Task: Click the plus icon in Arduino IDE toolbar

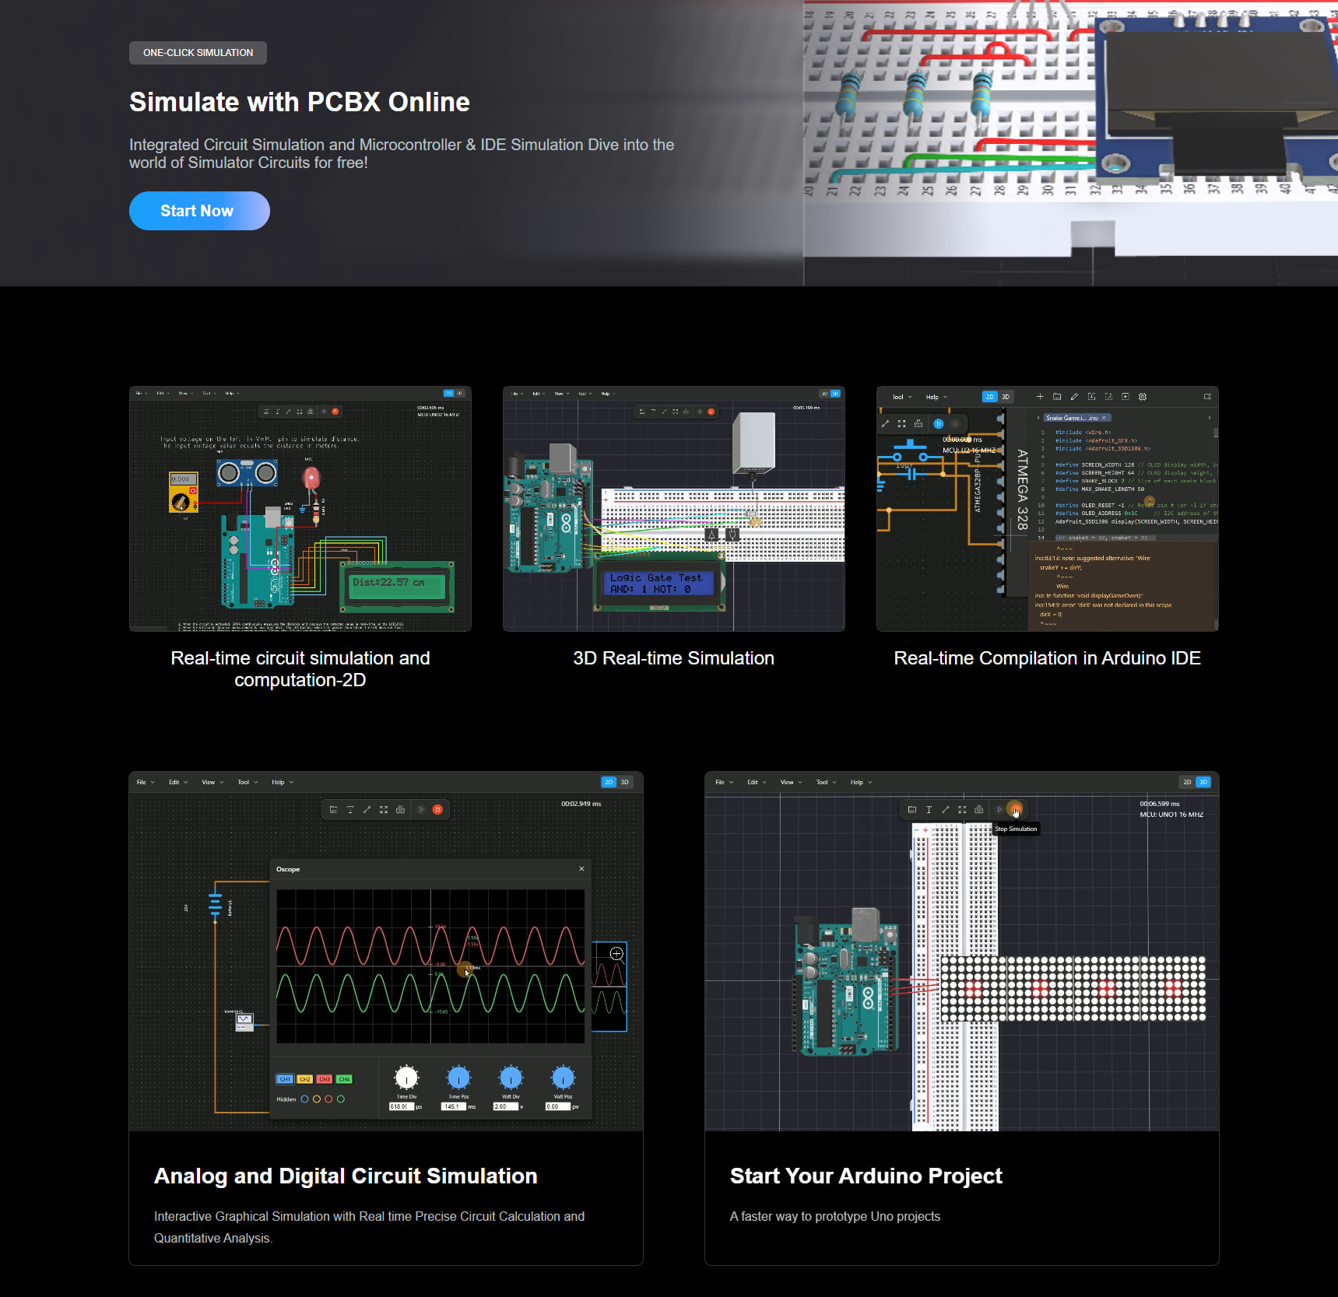Action: point(1040,397)
